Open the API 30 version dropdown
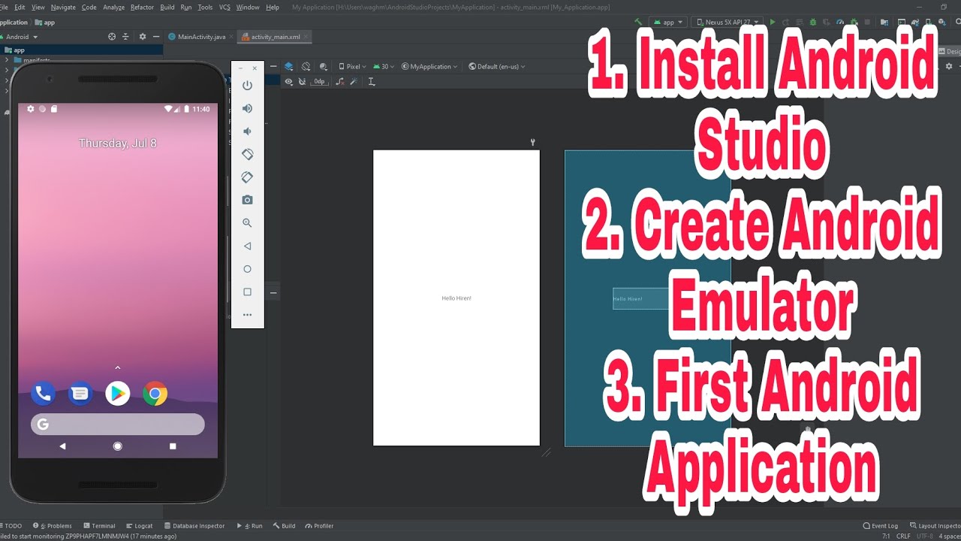Screen dimensions: 961x541 coord(384,67)
